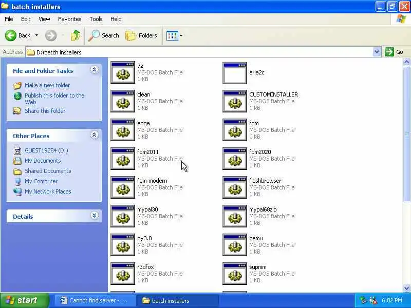Open My Computer link
Screen dimensions: 411x308
pos(41,181)
